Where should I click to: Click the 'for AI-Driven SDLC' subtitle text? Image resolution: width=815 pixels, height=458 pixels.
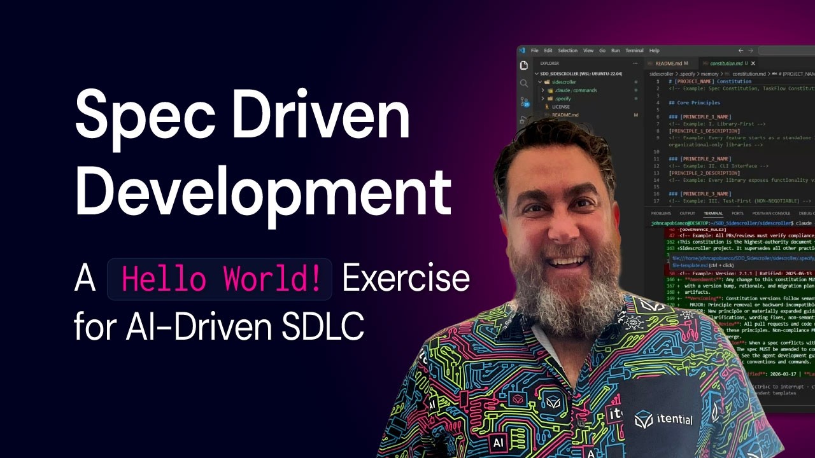point(219,327)
